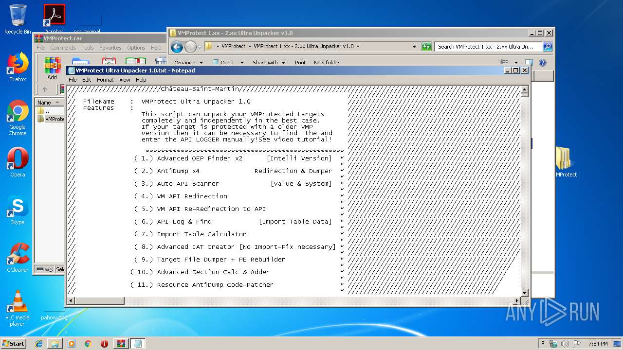This screenshot has width=623, height=350.
Task: Click the Name column header in WinRAR
Action: pos(49,103)
